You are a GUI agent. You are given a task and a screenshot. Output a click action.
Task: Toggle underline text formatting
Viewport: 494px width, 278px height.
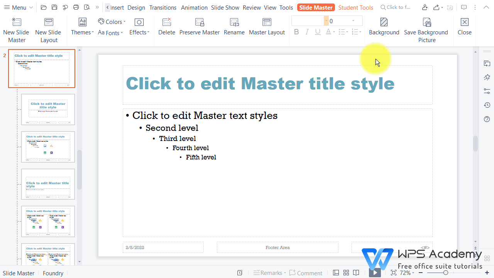pyautogui.click(x=317, y=32)
